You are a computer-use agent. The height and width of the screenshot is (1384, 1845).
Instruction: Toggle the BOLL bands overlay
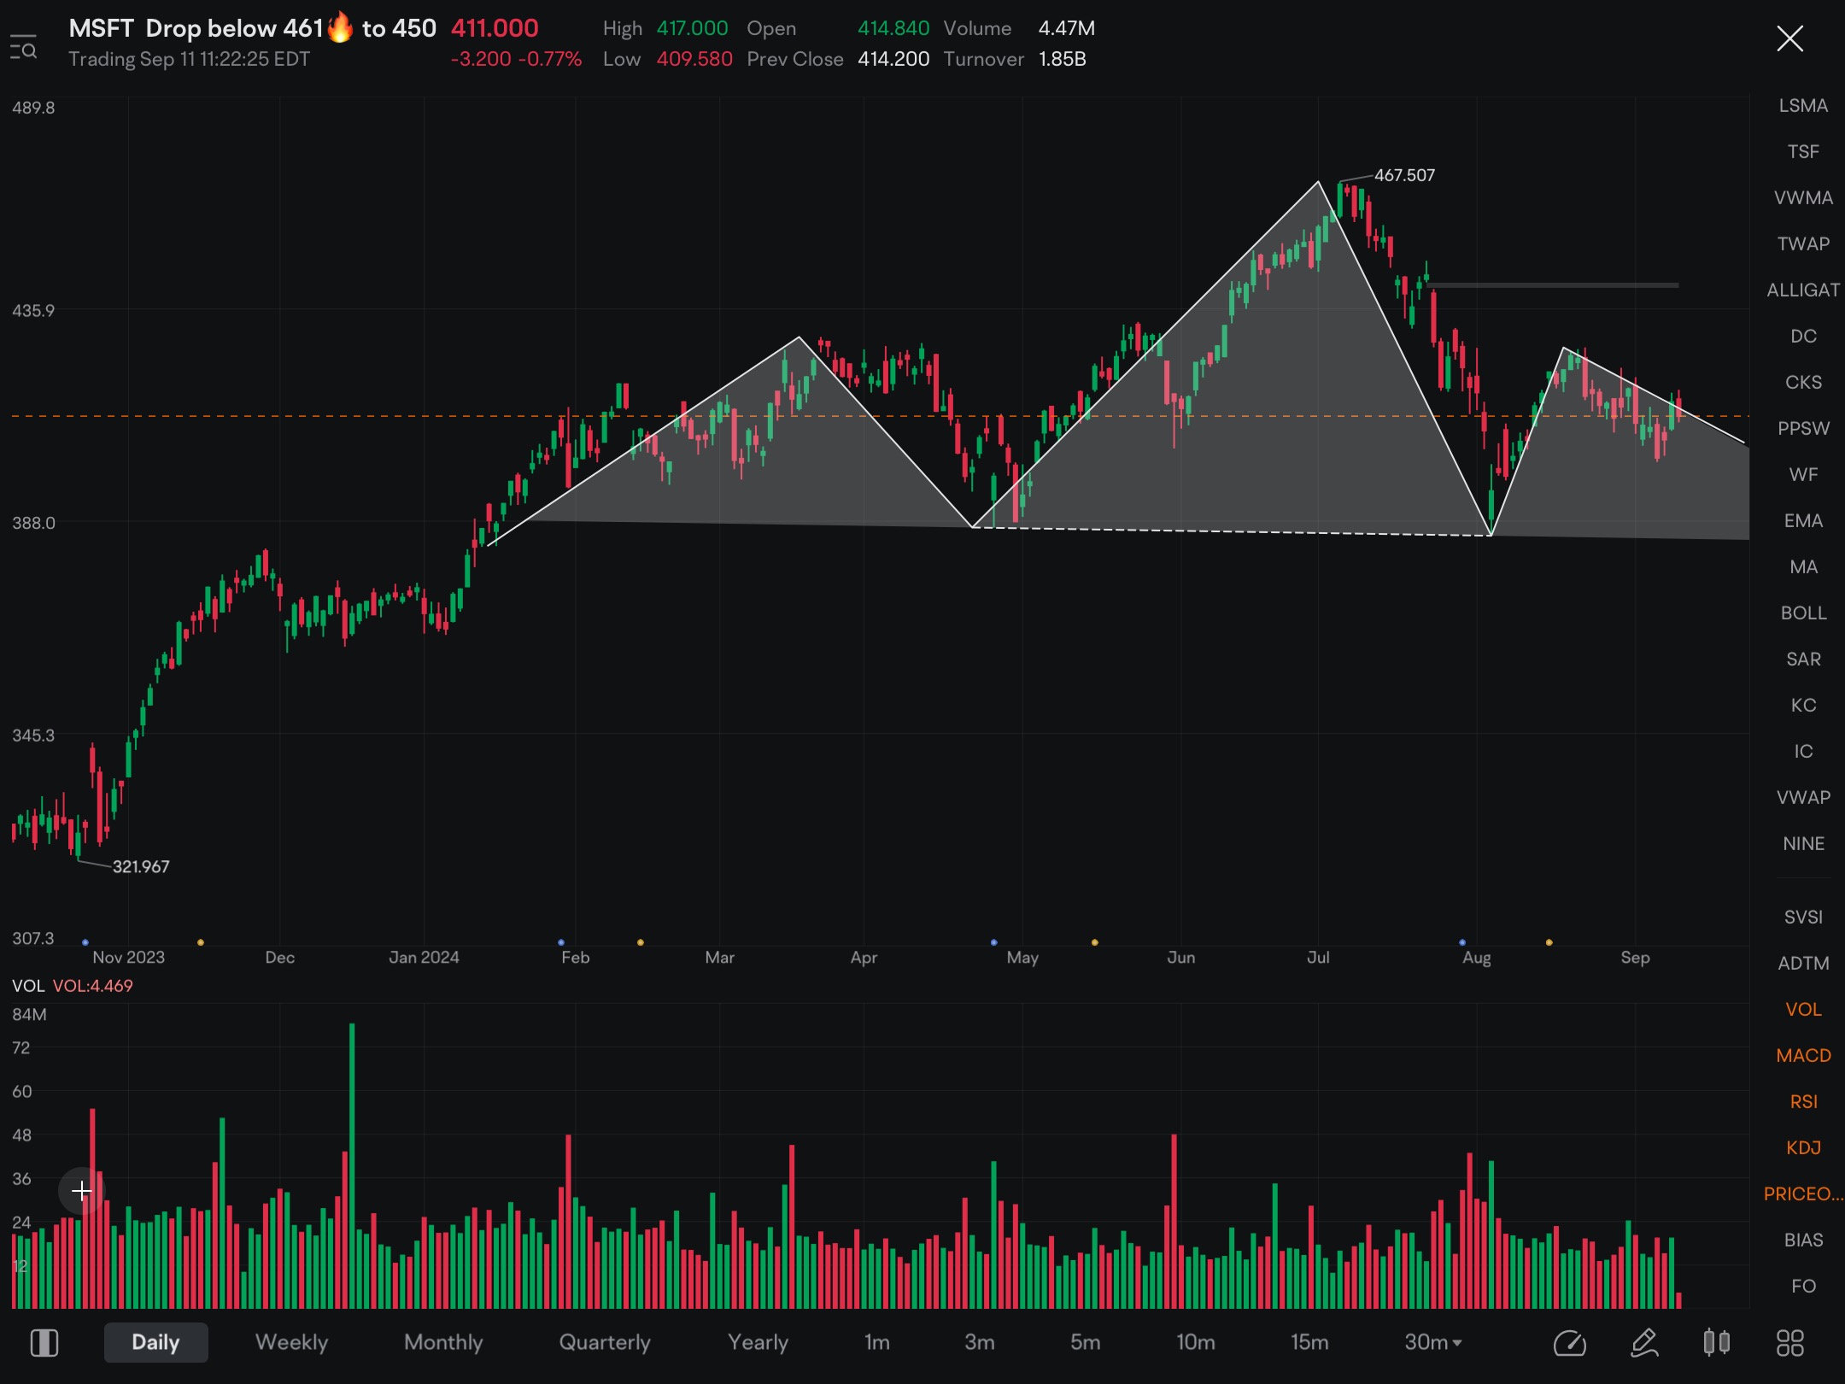point(1803,613)
